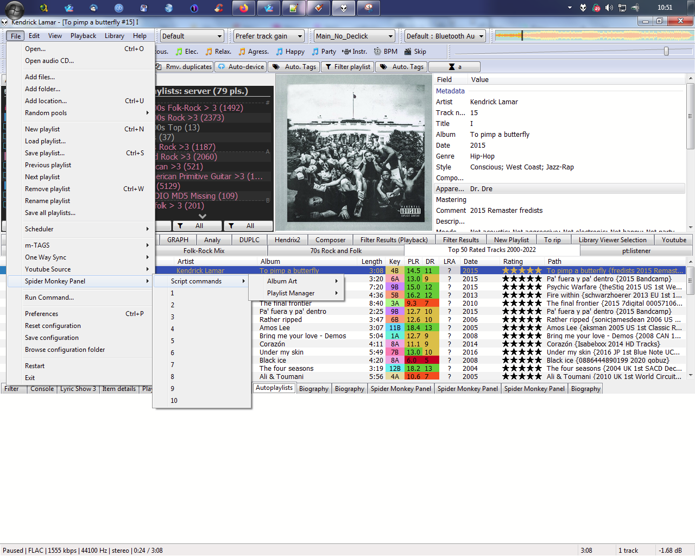The width and height of the screenshot is (695, 556).
Task: Choose Save playlist... in the File menu
Action: pyautogui.click(x=80, y=153)
